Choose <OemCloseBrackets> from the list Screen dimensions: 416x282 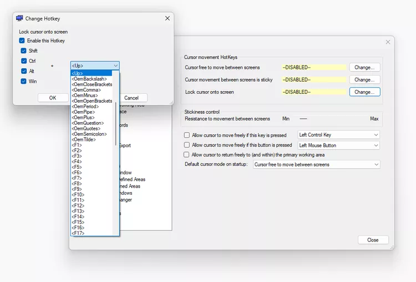[x=92, y=84]
